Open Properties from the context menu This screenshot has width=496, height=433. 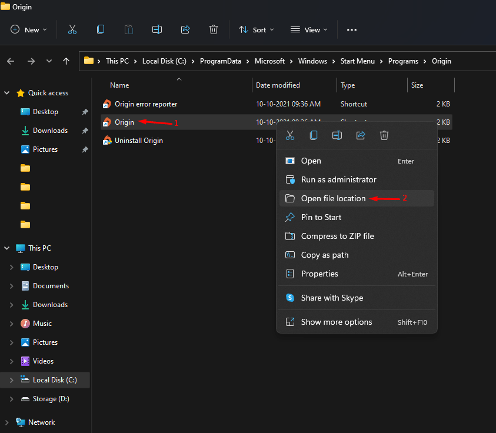[357, 274]
